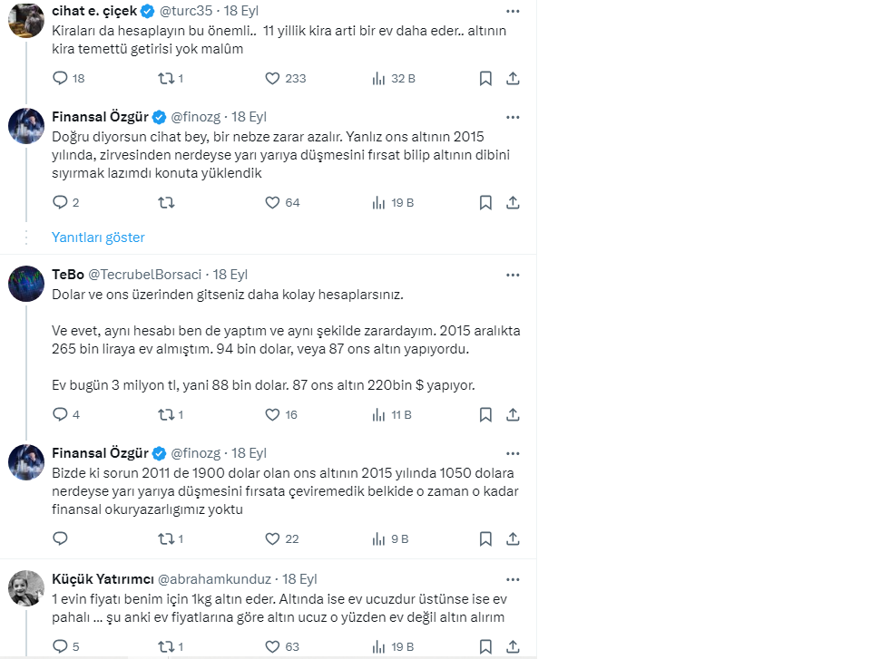The width and height of the screenshot is (871, 659).
Task: Reply to TeBo's tweet
Action: [61, 414]
